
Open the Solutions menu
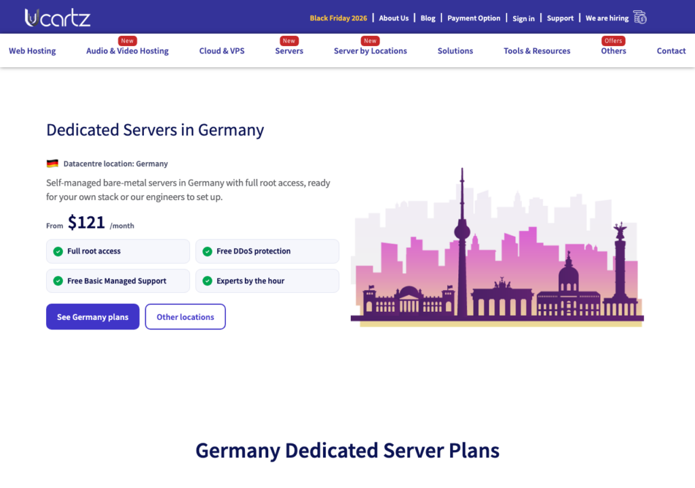pos(455,51)
